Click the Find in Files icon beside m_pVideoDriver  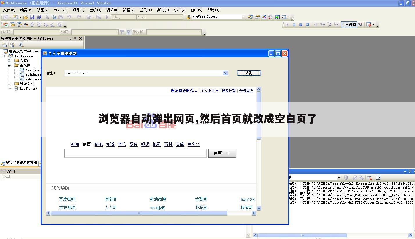point(188,17)
